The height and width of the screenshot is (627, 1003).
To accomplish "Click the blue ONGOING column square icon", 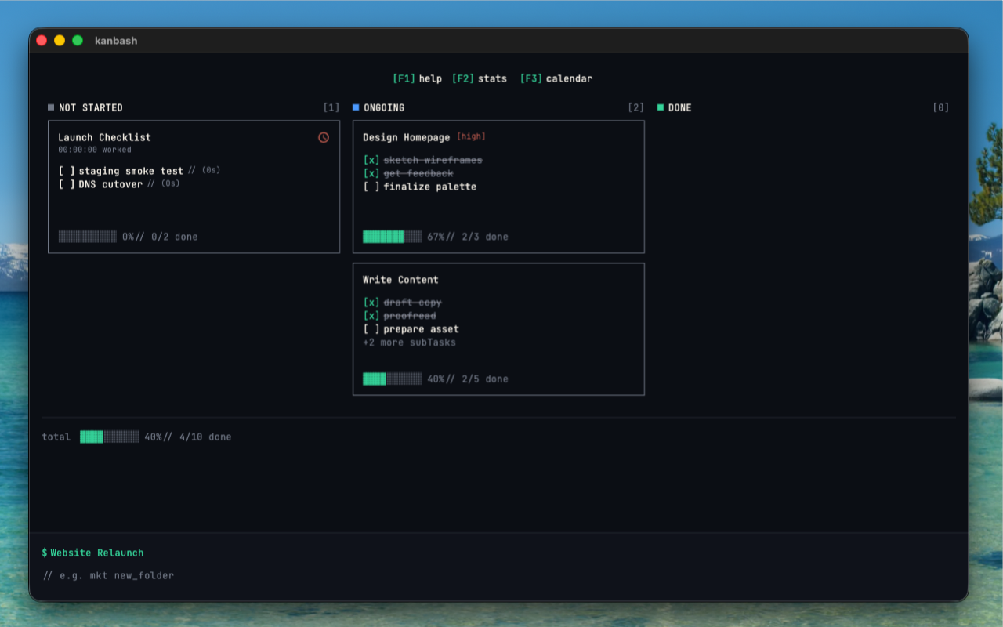I will tap(356, 107).
